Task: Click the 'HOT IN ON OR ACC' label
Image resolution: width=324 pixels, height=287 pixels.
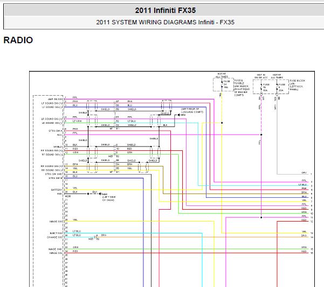Action: 261,76
